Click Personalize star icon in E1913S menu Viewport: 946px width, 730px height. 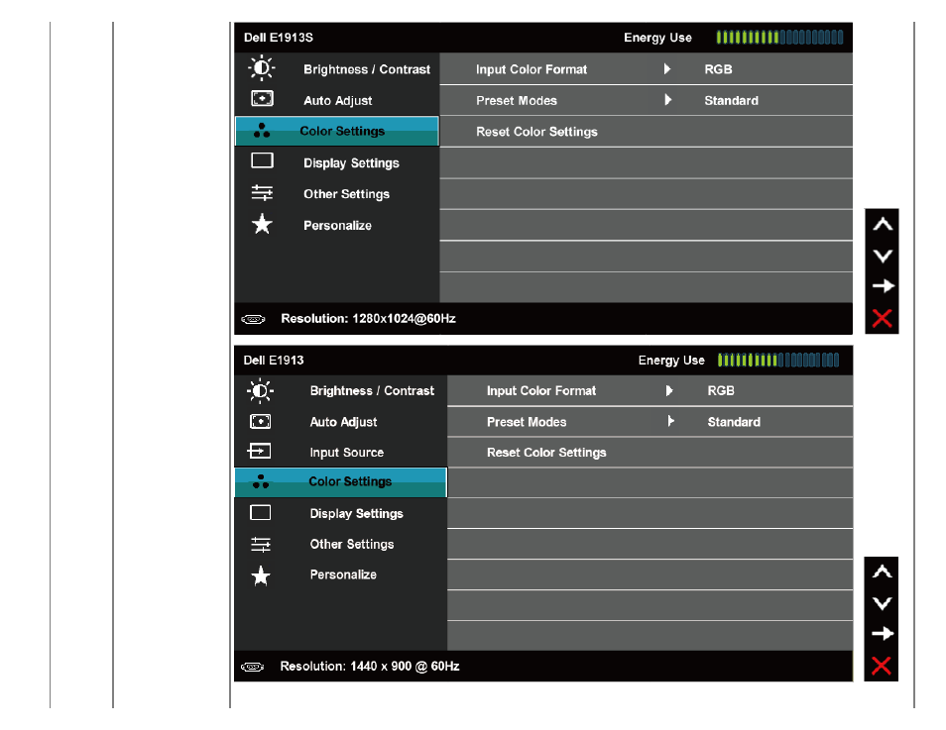coord(262,224)
